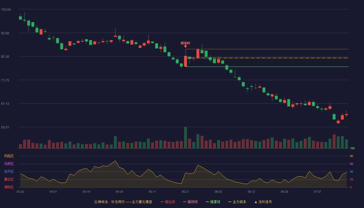364x208 pixels.
Task: Click the green 强撑线 legend line symbol
Action: pyautogui.click(x=207, y=202)
